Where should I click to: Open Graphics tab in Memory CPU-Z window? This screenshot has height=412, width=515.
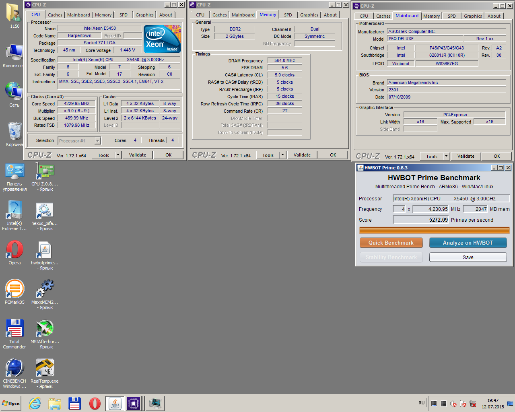point(309,15)
